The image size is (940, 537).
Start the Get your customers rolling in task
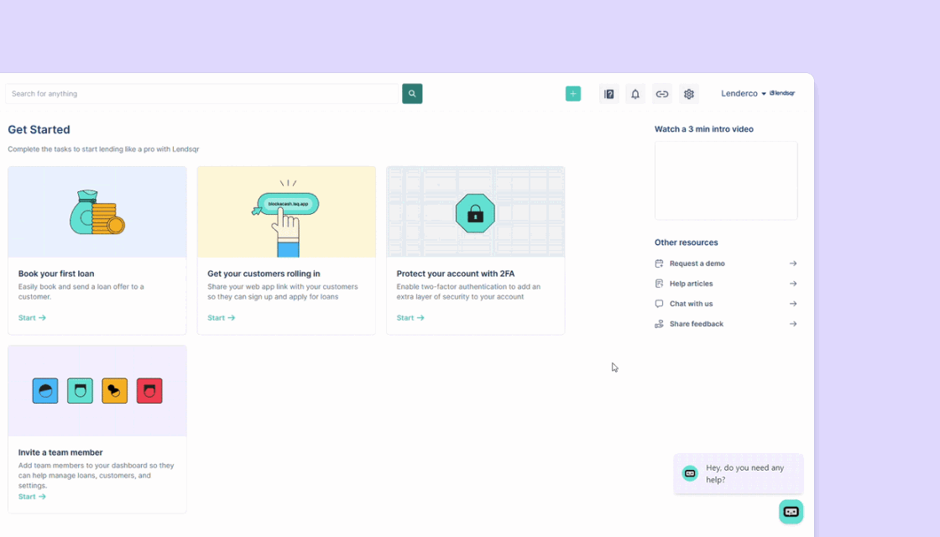[x=221, y=318]
